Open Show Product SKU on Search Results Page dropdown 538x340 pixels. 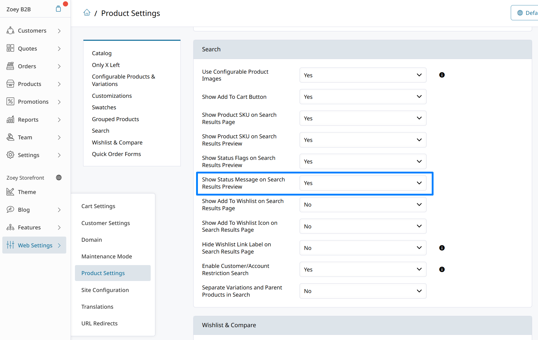363,118
